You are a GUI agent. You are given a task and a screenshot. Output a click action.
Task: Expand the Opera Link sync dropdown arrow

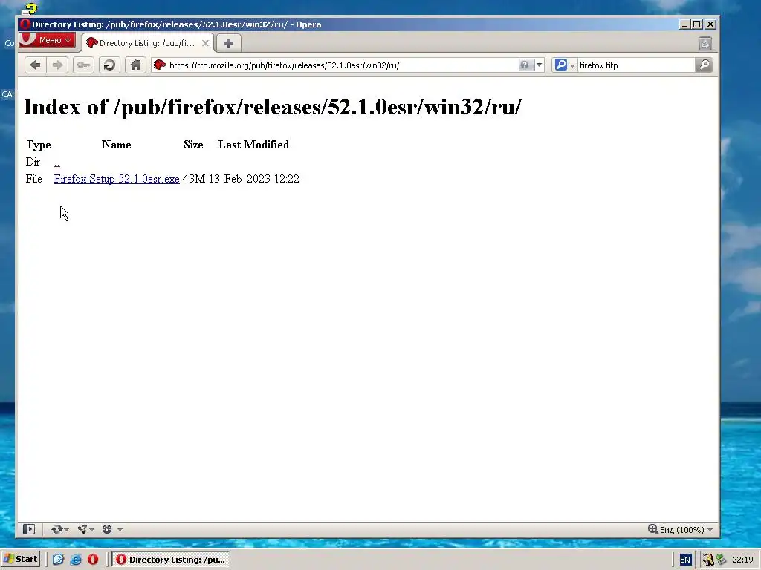66,530
